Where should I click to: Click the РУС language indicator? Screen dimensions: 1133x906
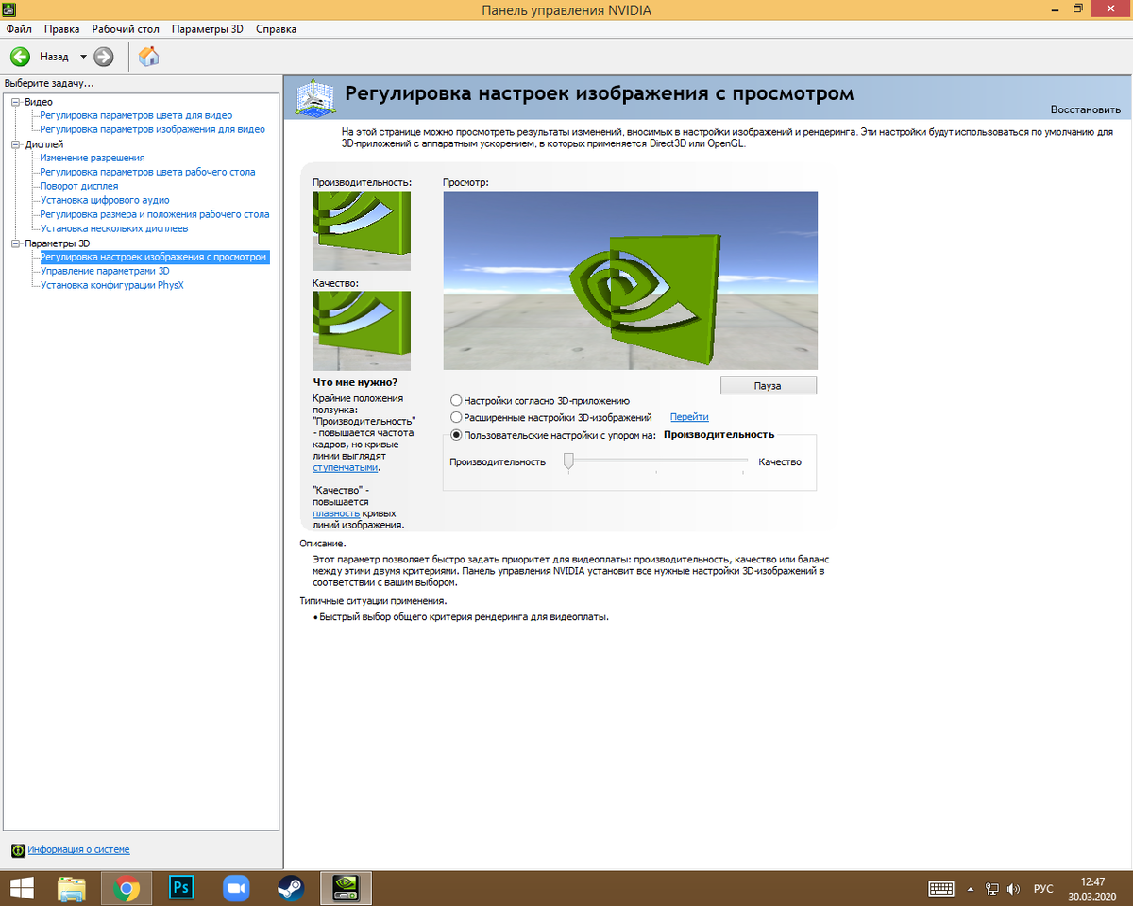click(x=1043, y=889)
